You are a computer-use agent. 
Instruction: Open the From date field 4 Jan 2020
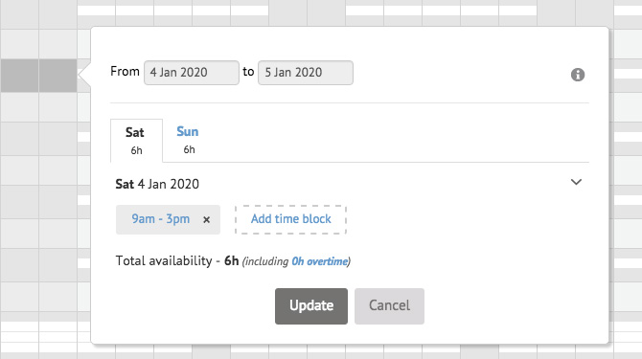tap(192, 73)
